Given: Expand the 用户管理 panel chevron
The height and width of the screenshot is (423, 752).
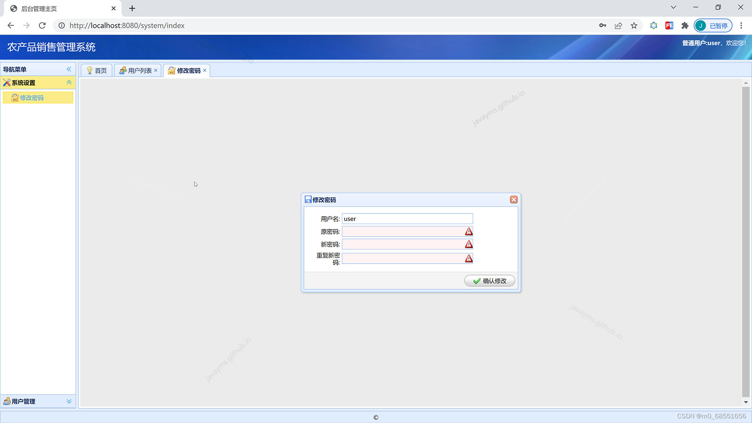Looking at the screenshot, I should 69,401.
